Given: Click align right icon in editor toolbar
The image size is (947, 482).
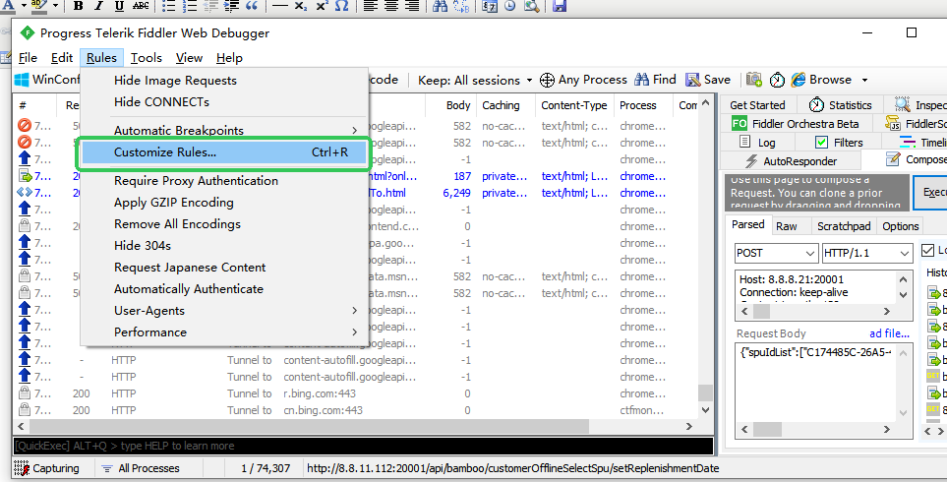Looking at the screenshot, I should click(412, 6).
